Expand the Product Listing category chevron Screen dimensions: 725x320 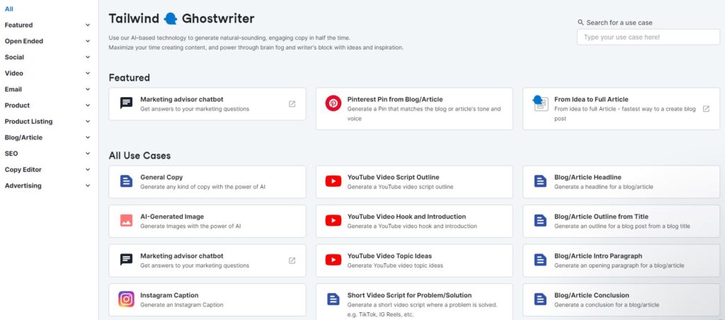(88, 122)
